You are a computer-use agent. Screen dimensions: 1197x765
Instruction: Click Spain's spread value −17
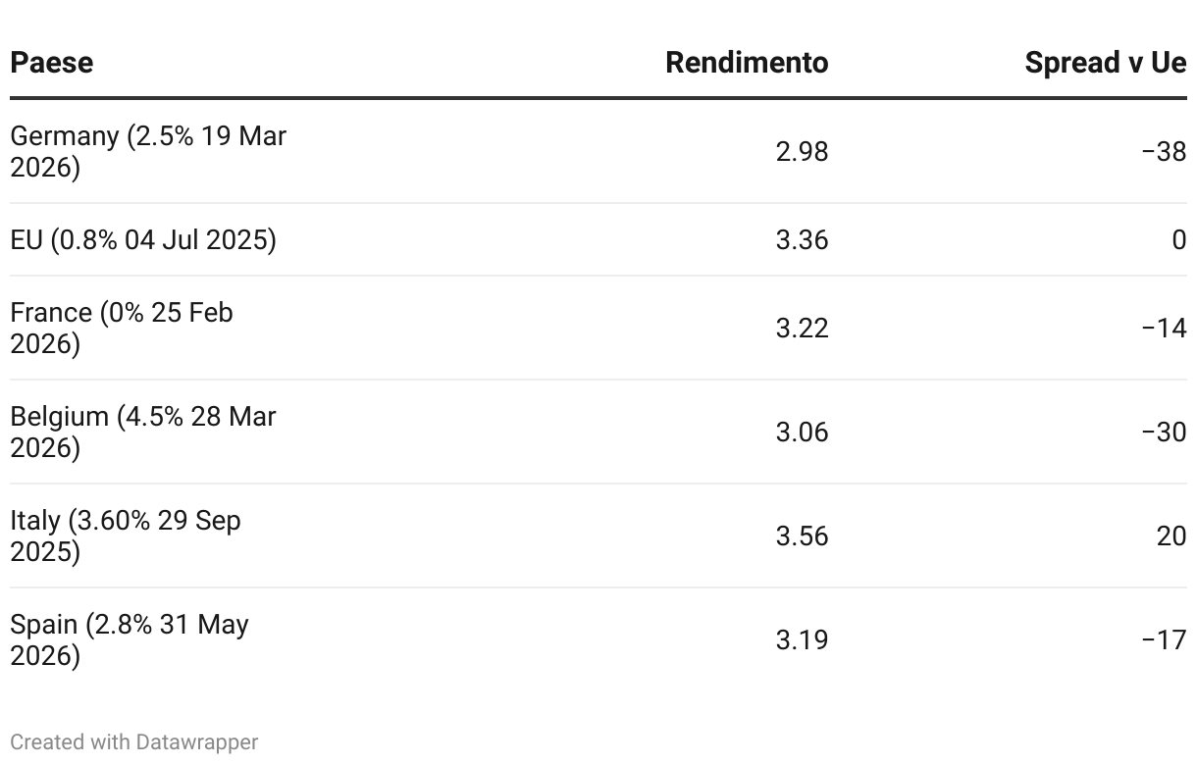click(1164, 640)
